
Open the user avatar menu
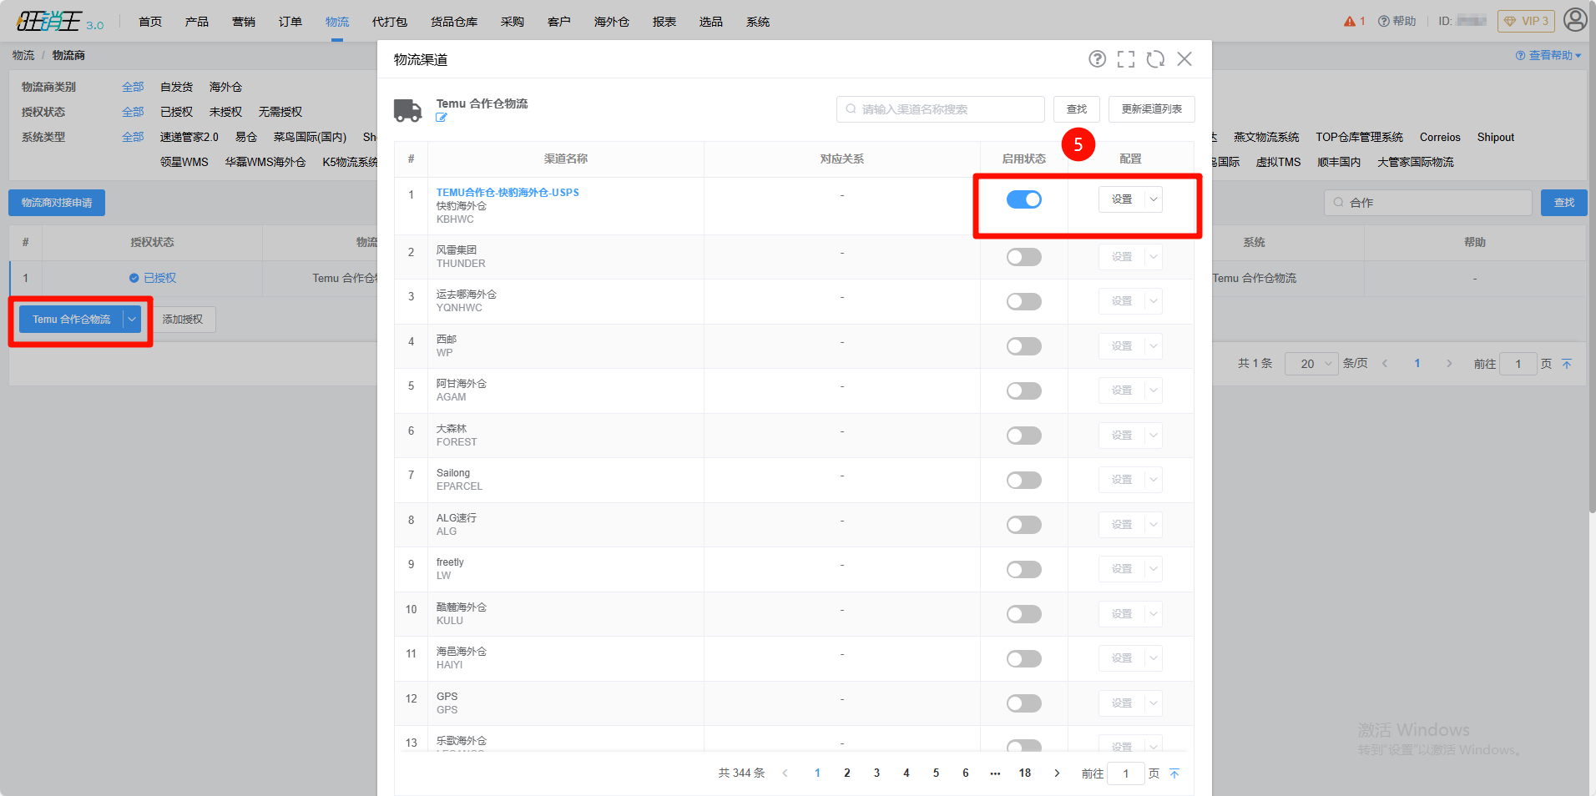pyautogui.click(x=1575, y=20)
